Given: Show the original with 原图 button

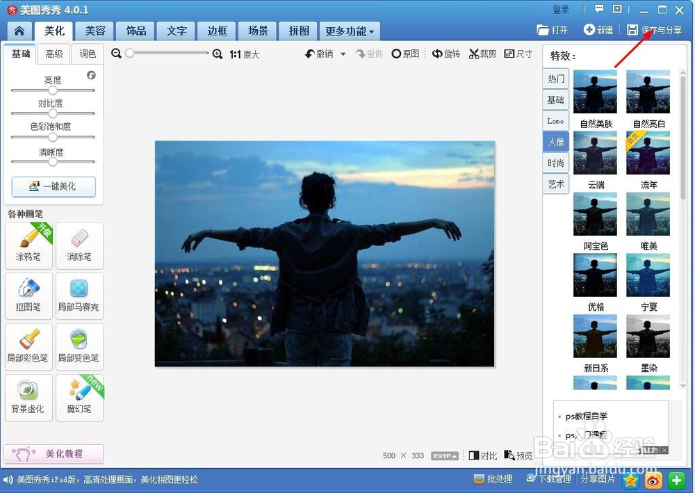Looking at the screenshot, I should coord(406,54).
